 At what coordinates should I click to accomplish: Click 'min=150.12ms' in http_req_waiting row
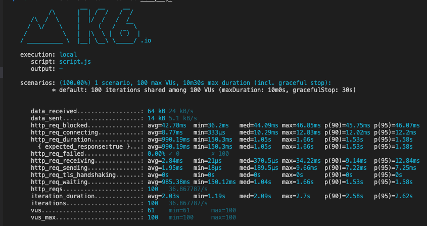215,182
